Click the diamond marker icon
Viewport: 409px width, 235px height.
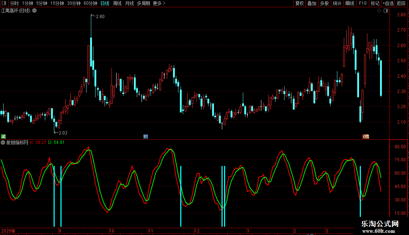379,11
